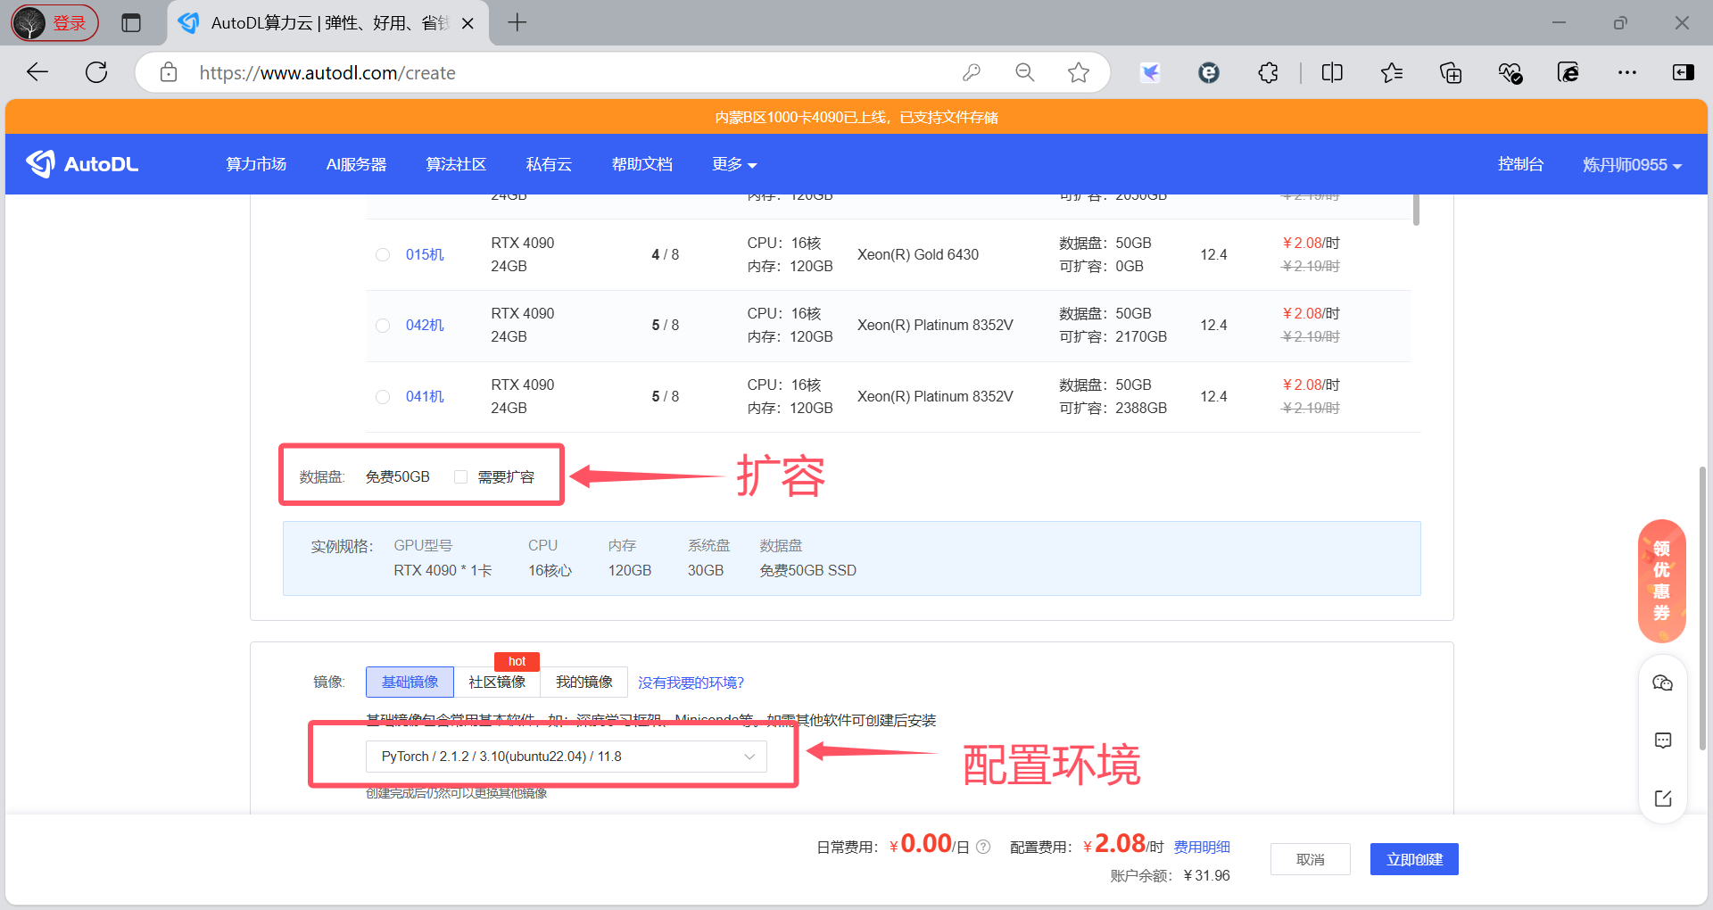The image size is (1713, 910).
Task: Open 私有云 navigation item
Action: point(549,164)
